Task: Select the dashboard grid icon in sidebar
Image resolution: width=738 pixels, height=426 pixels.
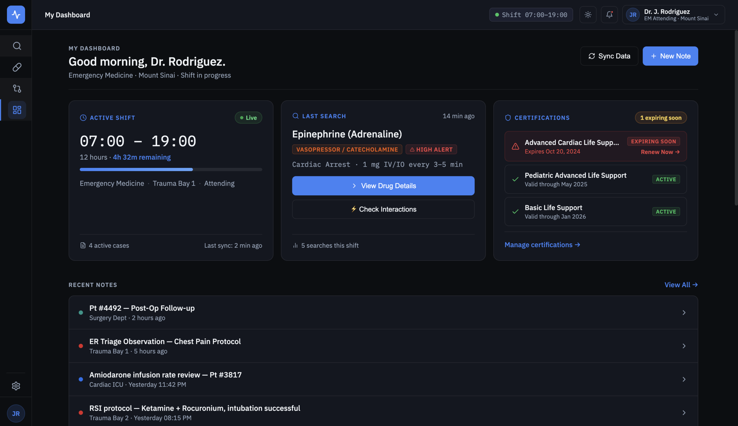Action: 17,110
